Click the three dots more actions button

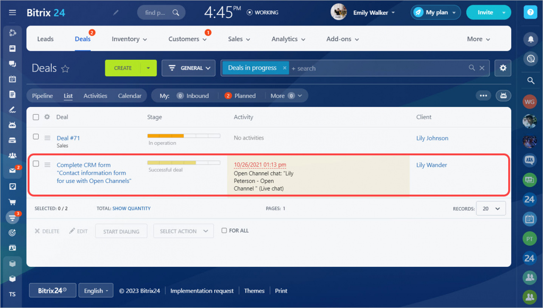point(483,95)
